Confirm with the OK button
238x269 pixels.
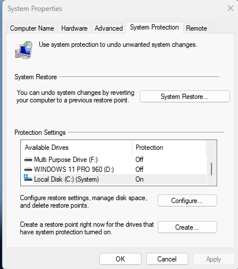[120, 259]
